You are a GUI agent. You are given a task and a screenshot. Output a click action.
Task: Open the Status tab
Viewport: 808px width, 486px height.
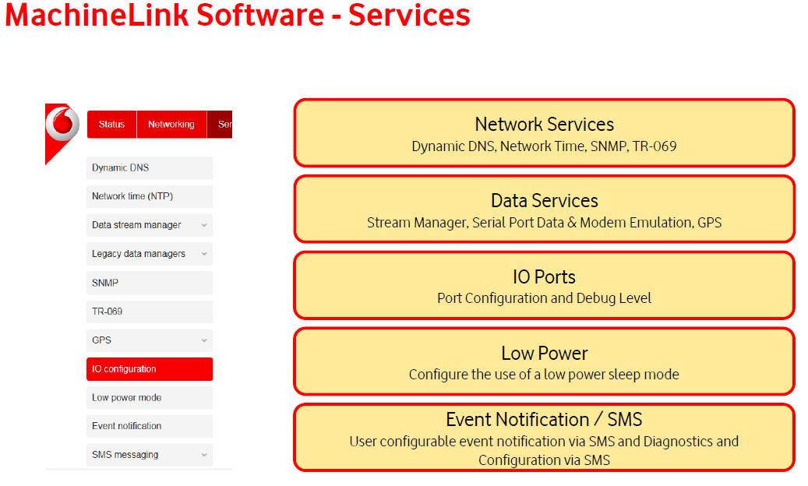112,124
